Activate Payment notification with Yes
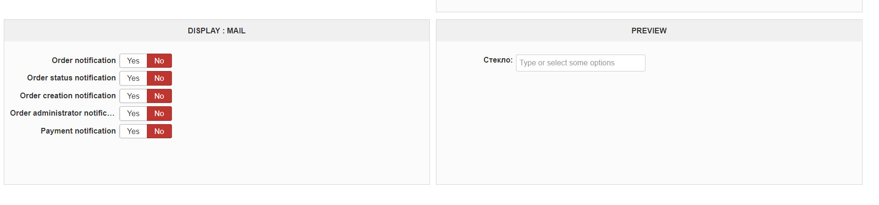 (133, 131)
